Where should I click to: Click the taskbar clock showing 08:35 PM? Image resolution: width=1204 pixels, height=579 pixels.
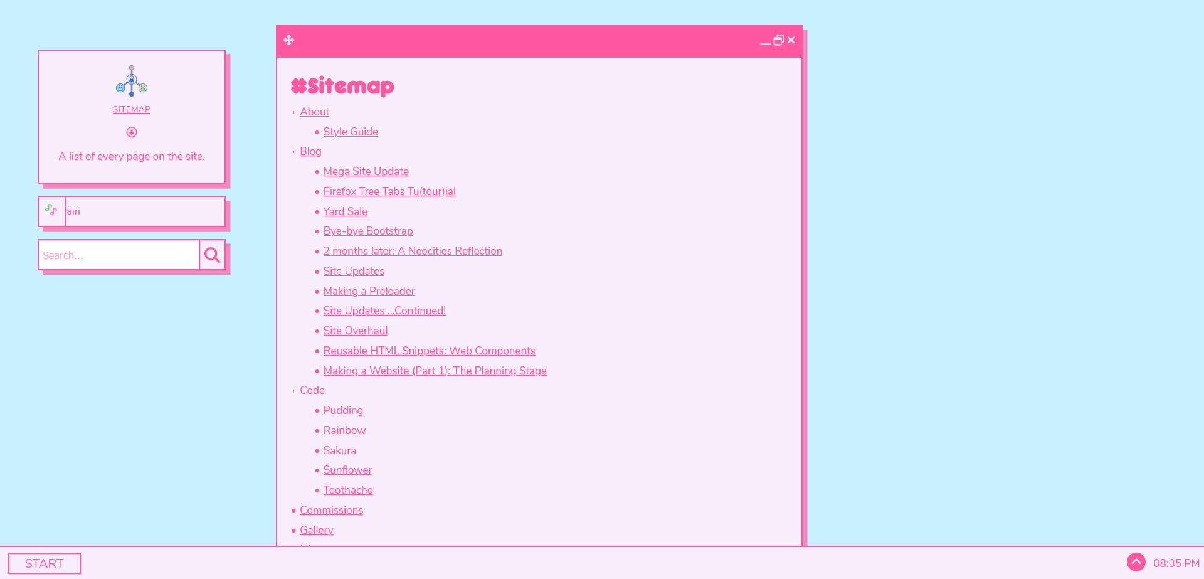coord(1176,563)
